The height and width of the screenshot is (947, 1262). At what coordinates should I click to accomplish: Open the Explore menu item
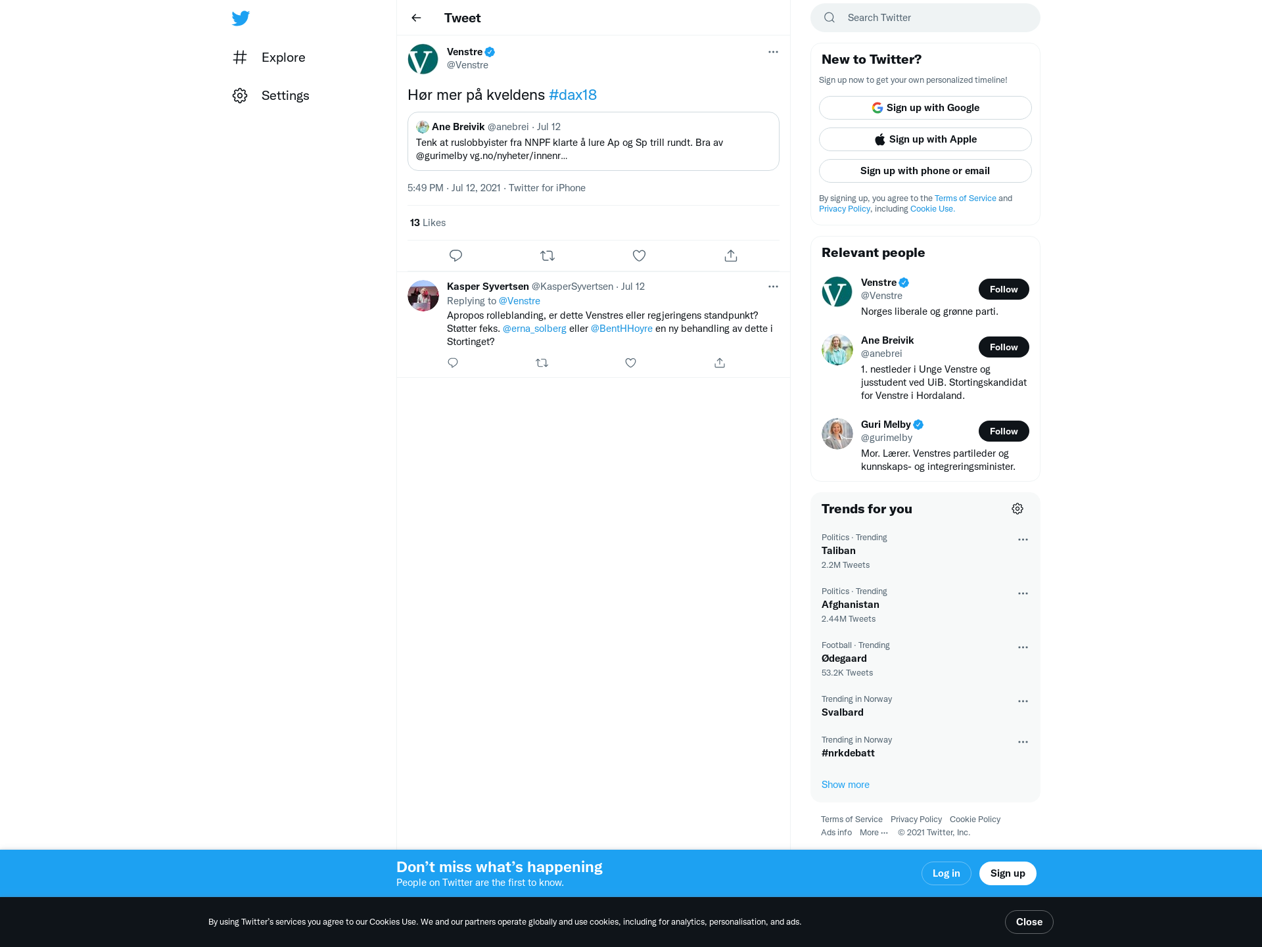pyautogui.click(x=269, y=58)
